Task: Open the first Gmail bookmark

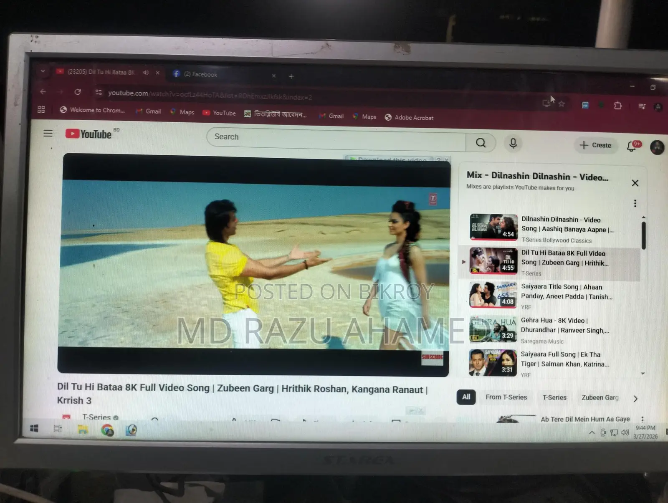Action: tap(149, 111)
